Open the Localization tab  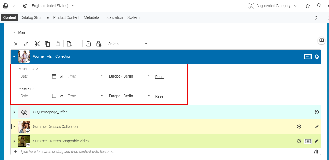113,17
